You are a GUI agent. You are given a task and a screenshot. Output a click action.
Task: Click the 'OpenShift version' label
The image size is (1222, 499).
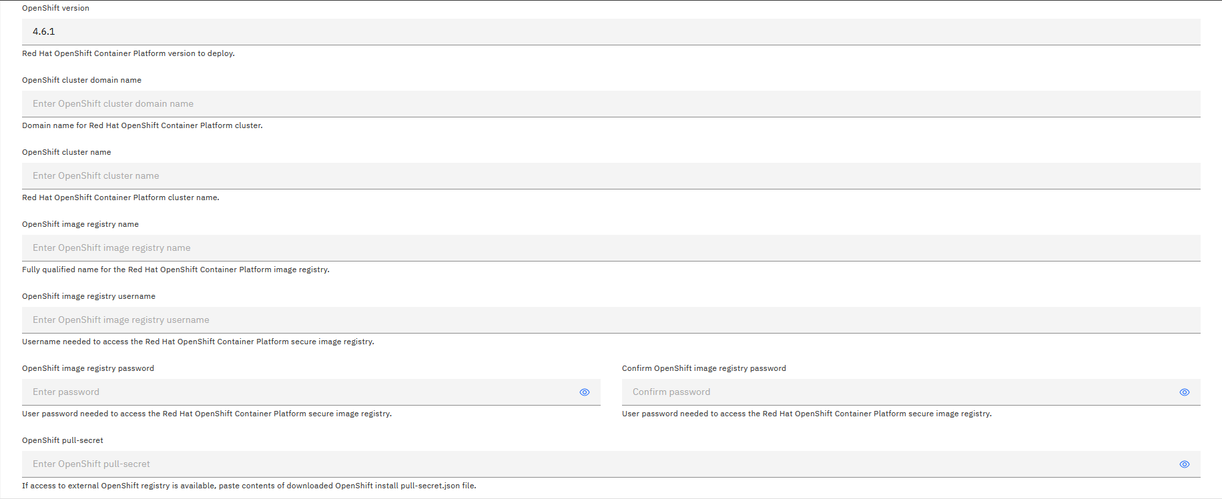click(55, 8)
